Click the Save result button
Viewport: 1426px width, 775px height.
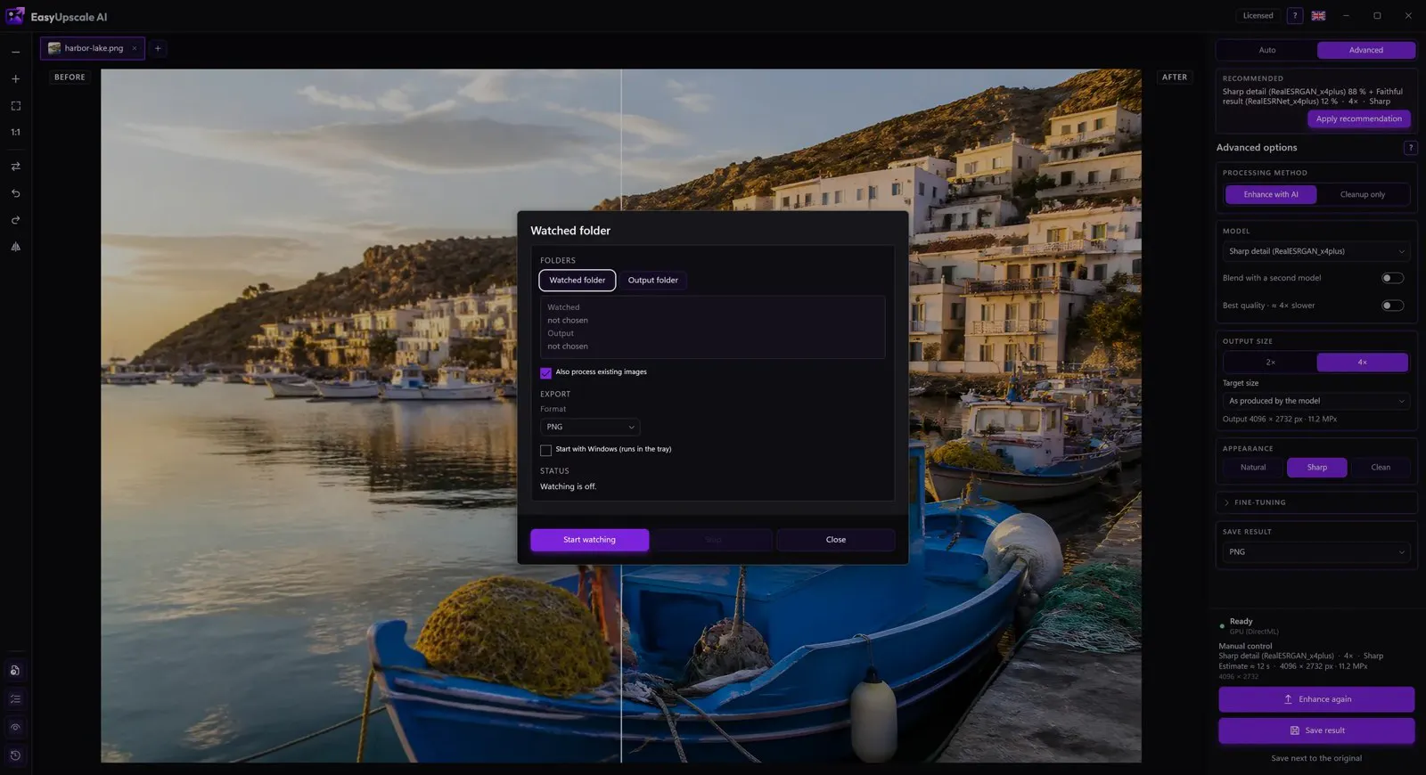(1316, 730)
